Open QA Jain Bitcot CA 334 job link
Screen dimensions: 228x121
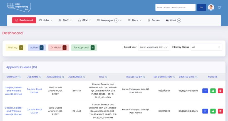34,91
